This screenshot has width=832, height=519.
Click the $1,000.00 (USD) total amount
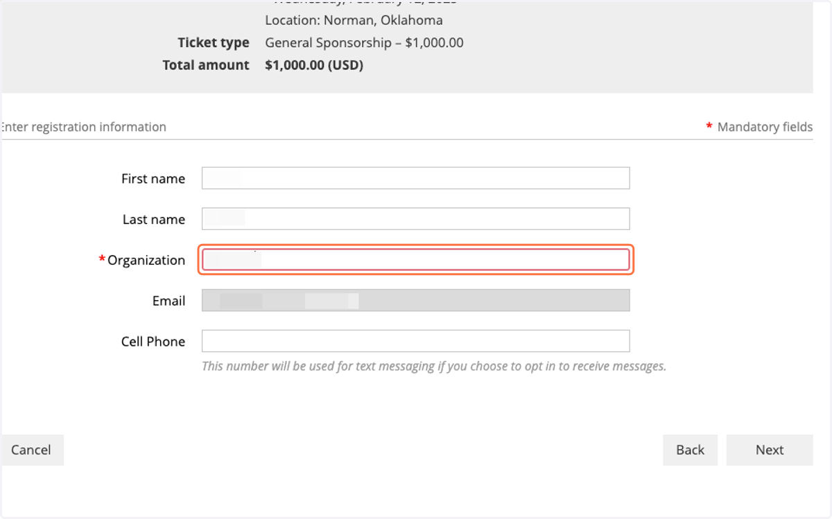(314, 65)
